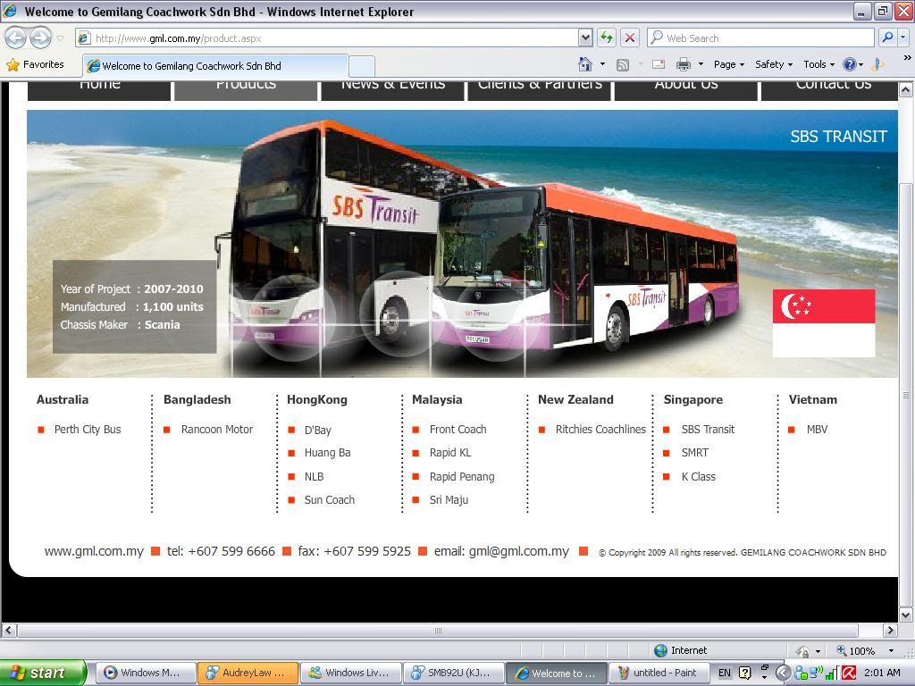The width and height of the screenshot is (915, 686).
Task: Switch to the Windows Live taskbar window
Action: click(x=351, y=673)
